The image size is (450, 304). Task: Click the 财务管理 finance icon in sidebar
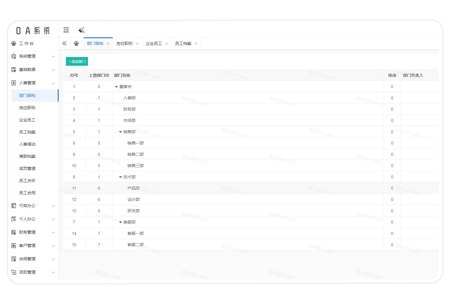[x=14, y=232]
